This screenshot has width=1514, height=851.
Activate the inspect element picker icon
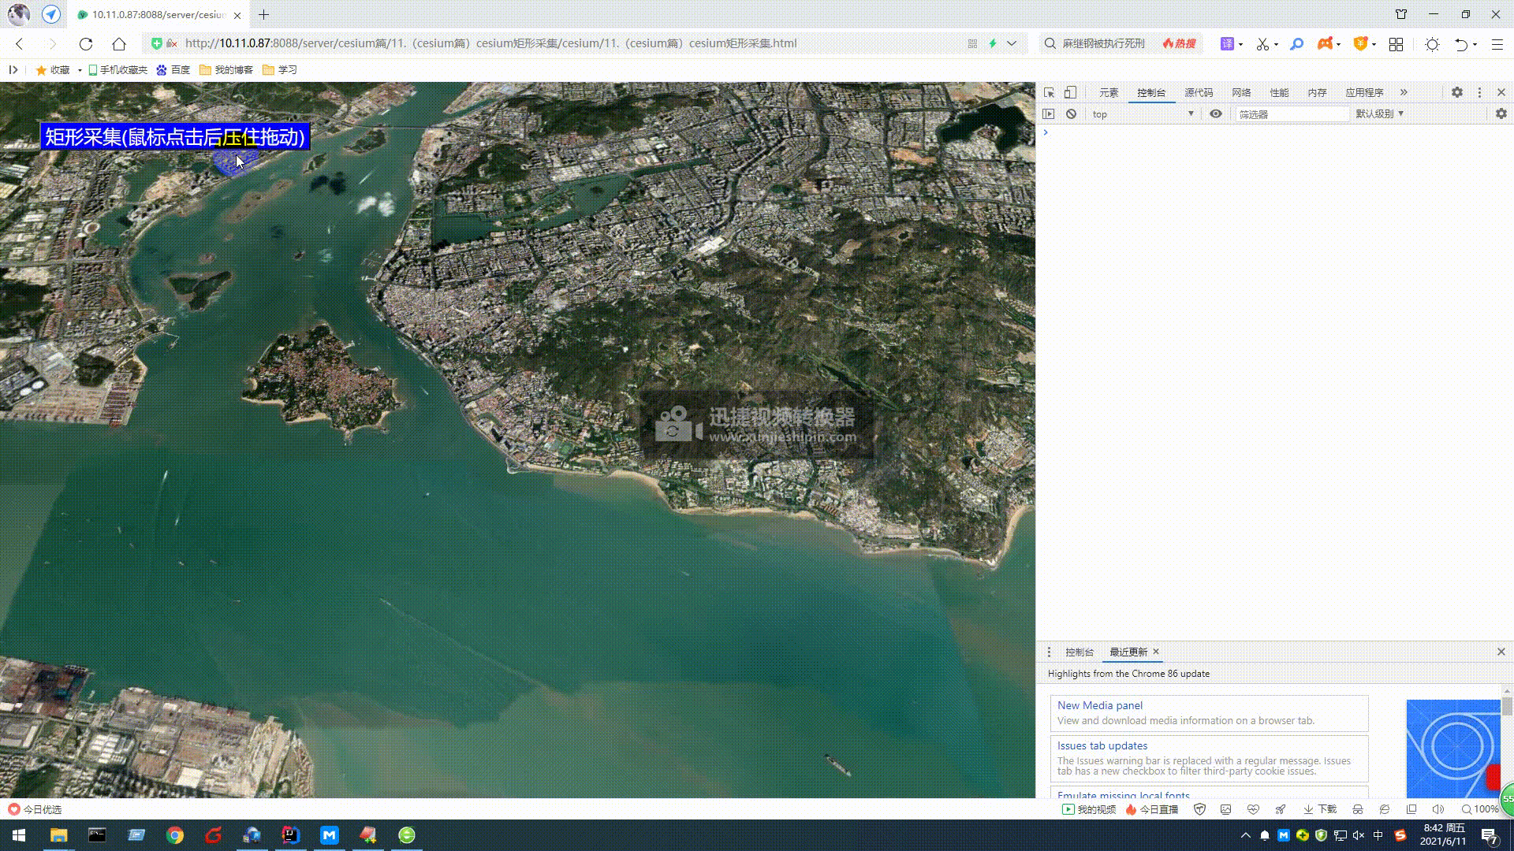1049,92
